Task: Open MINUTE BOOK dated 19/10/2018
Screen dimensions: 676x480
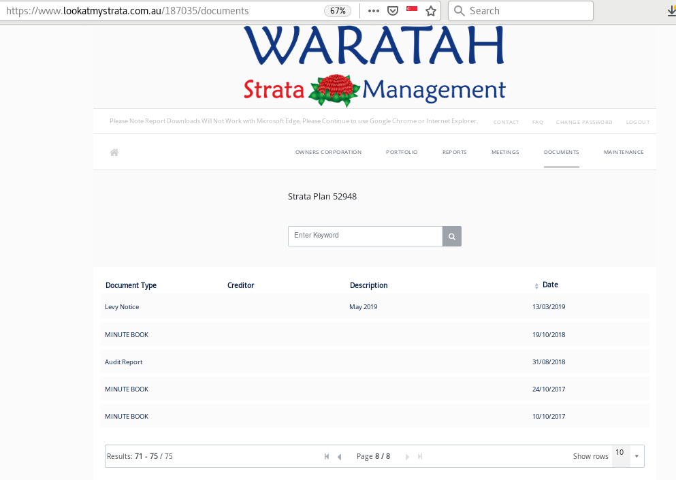Action: tap(127, 335)
